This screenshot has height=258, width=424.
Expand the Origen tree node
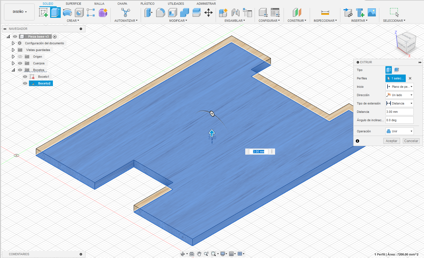[13, 57]
